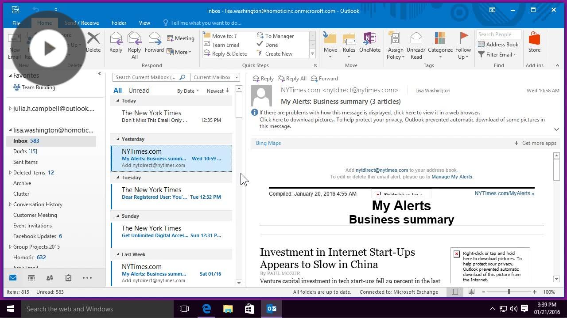Viewport: 567px width, 318px height.
Task: Click Tell me what you want
Action: point(202,23)
